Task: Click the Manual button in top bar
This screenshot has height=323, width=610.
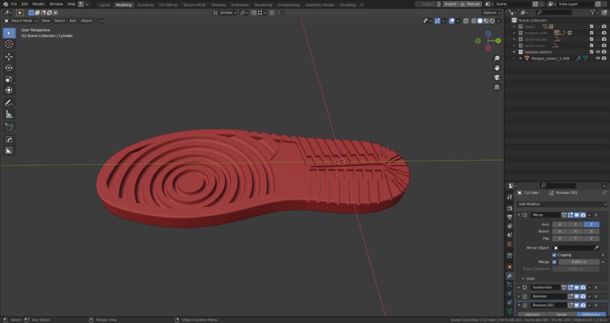Action: pos(470,4)
